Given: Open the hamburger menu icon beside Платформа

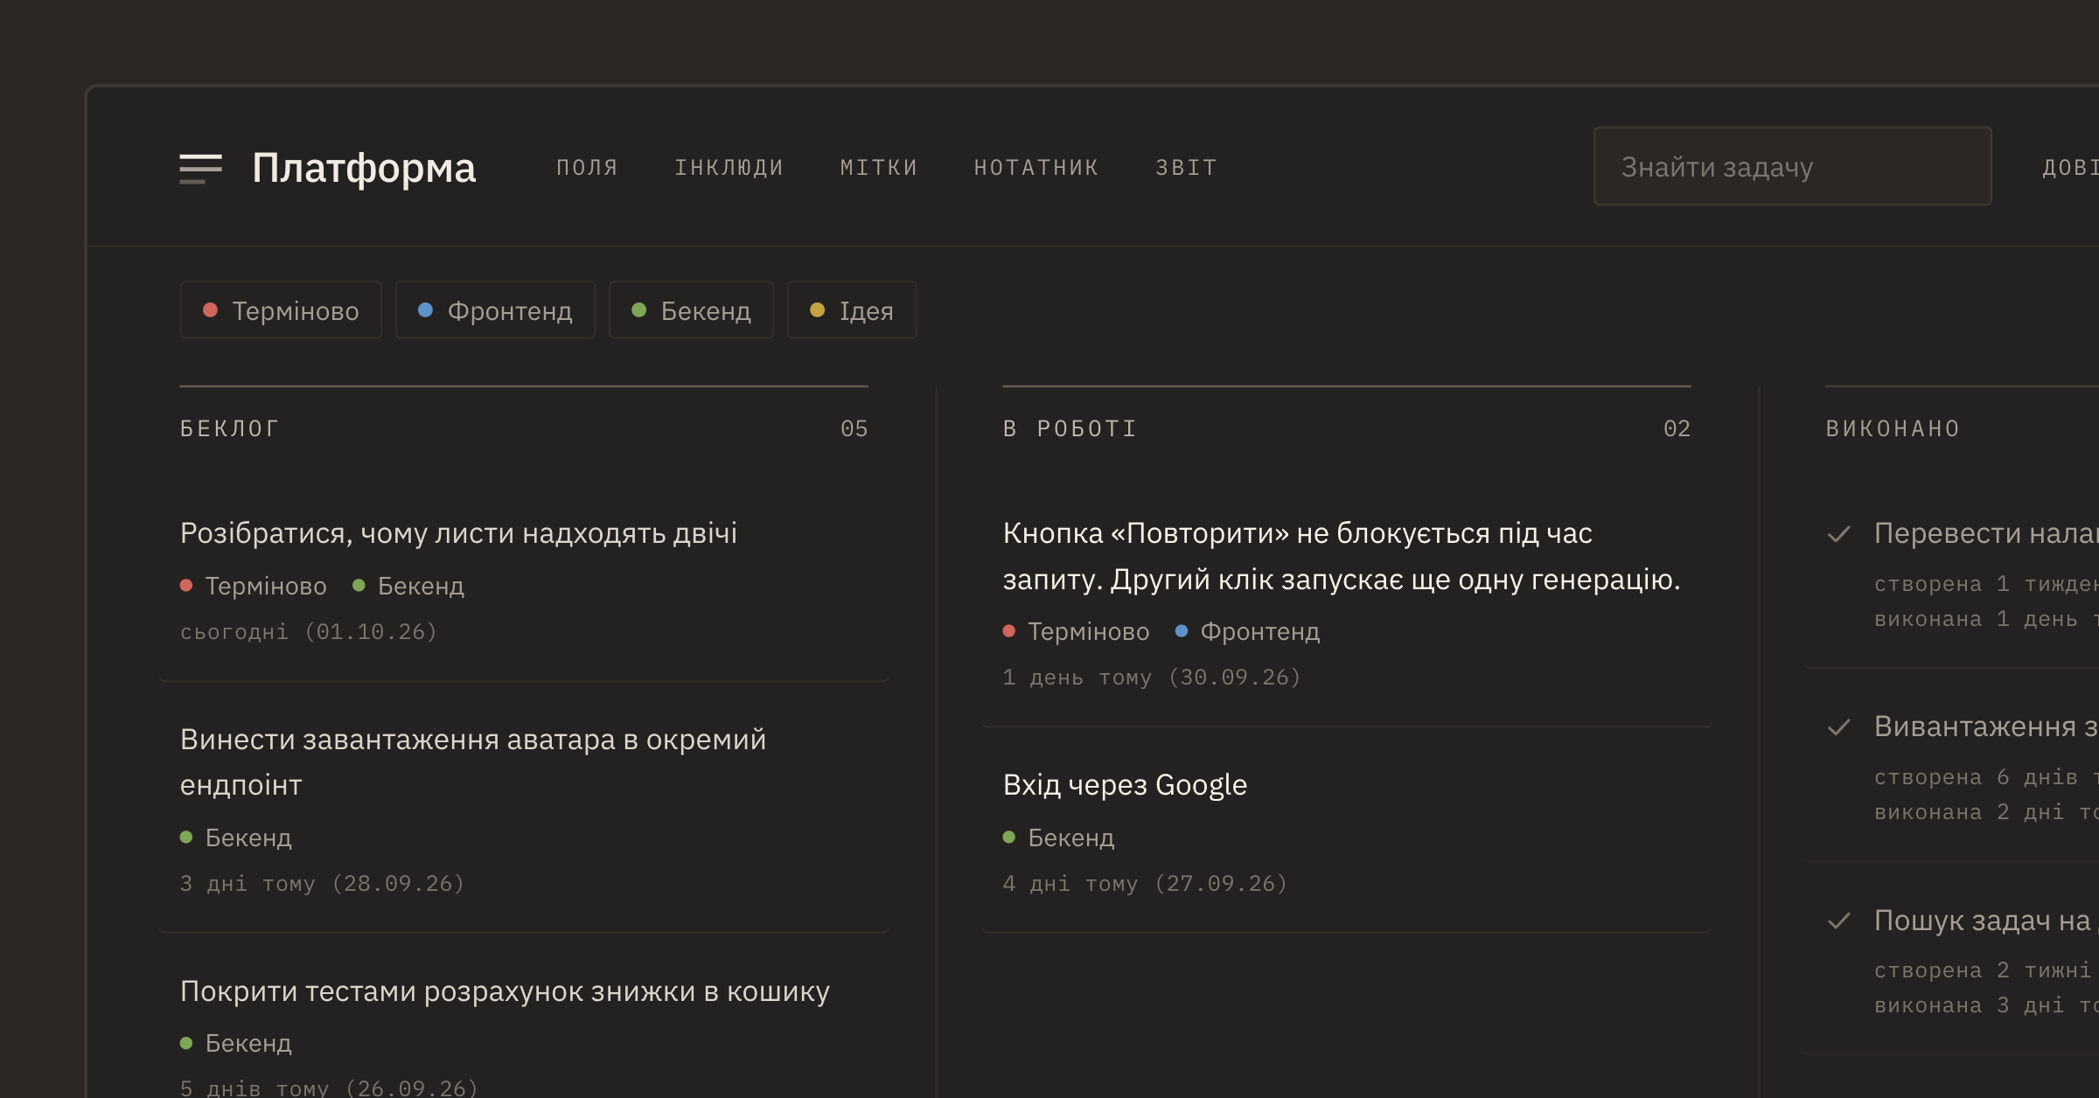Looking at the screenshot, I should click(200, 168).
